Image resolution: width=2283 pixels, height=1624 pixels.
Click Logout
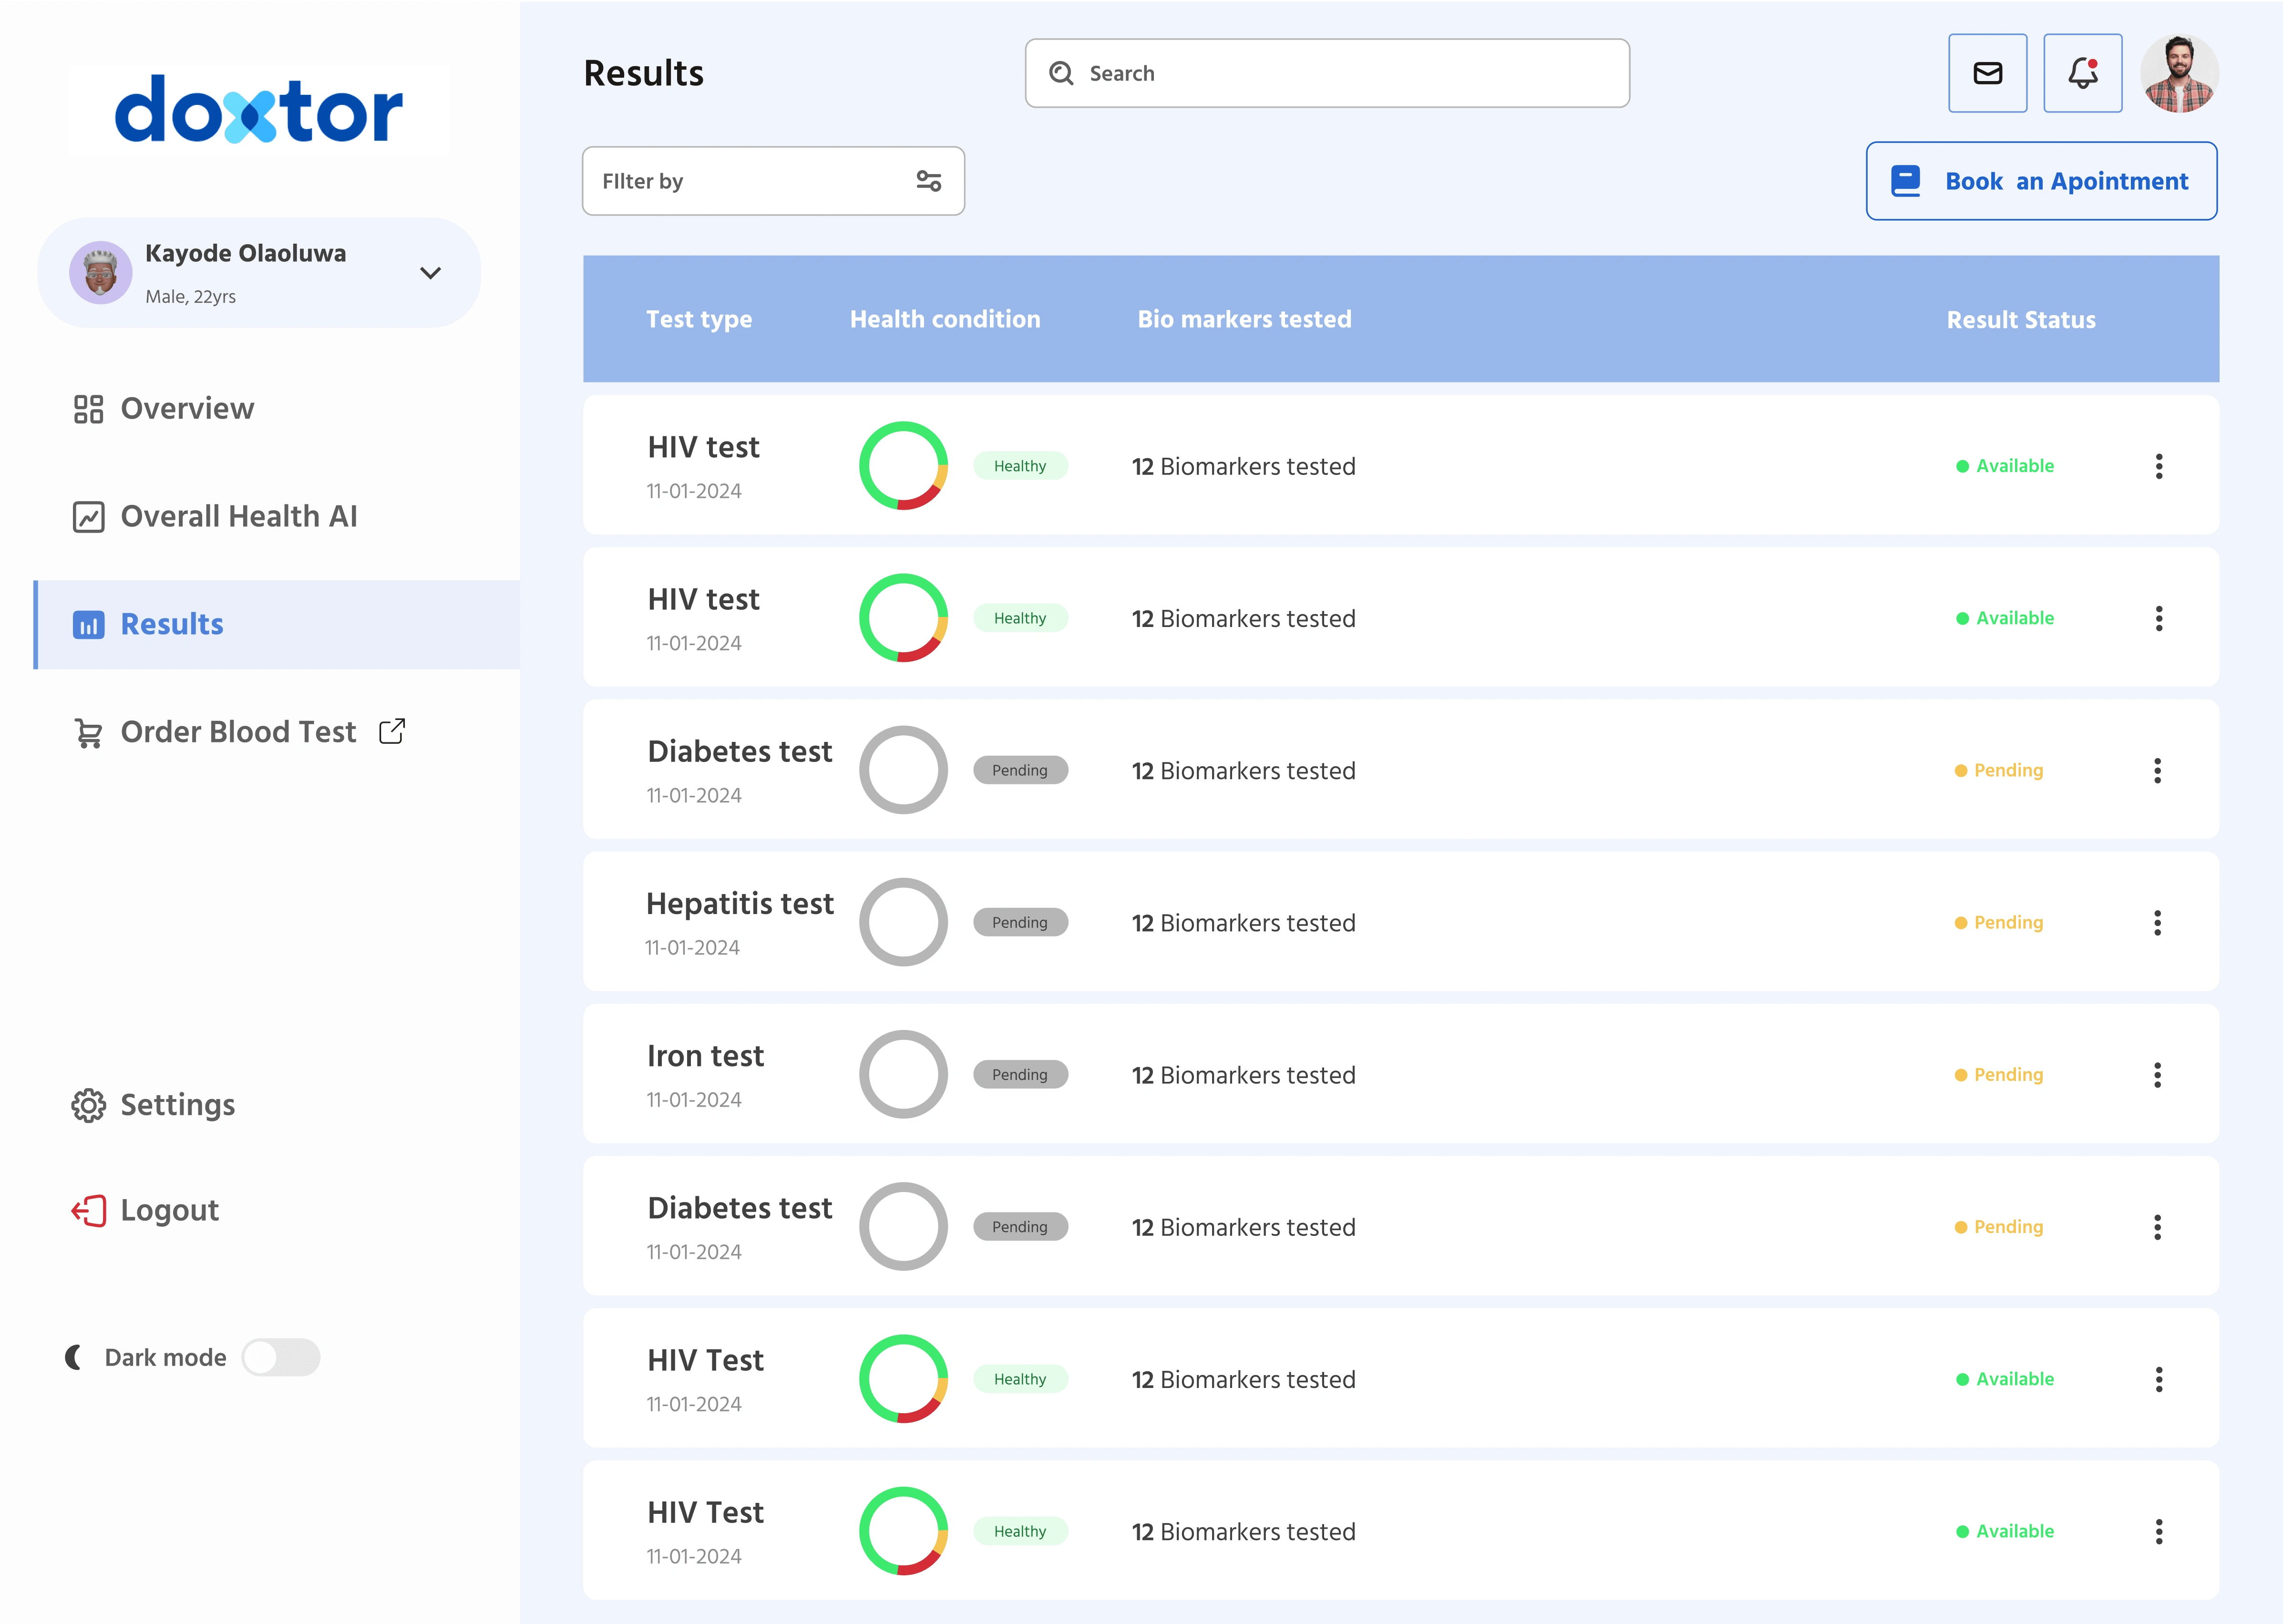coord(170,1211)
